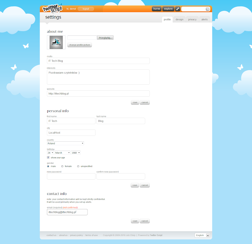
Task: Click the interests text area
Action: (98, 77)
